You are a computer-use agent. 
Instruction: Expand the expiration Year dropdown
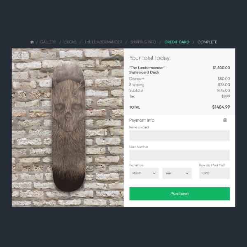click(x=177, y=173)
